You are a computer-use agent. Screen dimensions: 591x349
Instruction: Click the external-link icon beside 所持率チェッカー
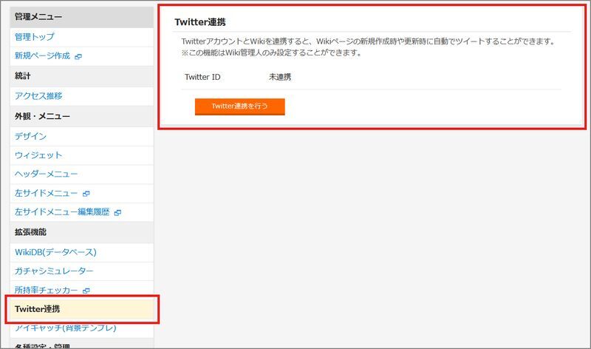tap(86, 291)
